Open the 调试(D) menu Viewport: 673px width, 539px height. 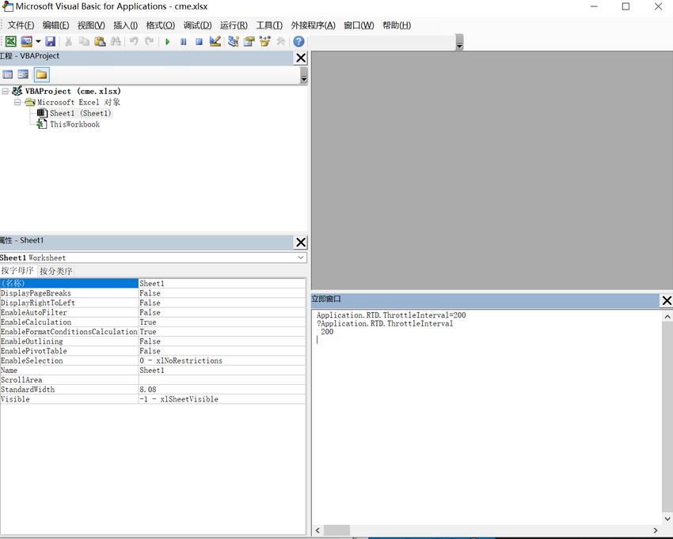tap(197, 25)
